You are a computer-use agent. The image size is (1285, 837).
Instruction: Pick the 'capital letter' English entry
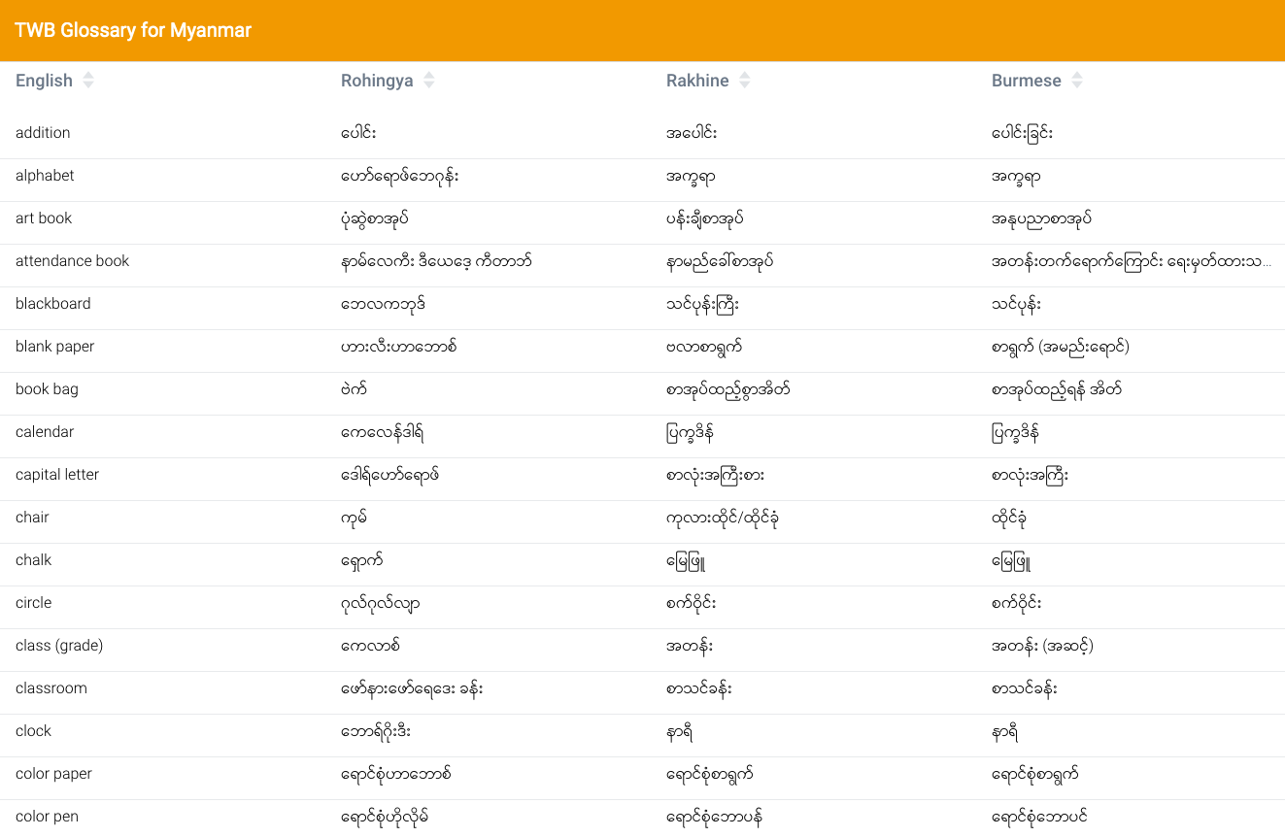[57, 475]
